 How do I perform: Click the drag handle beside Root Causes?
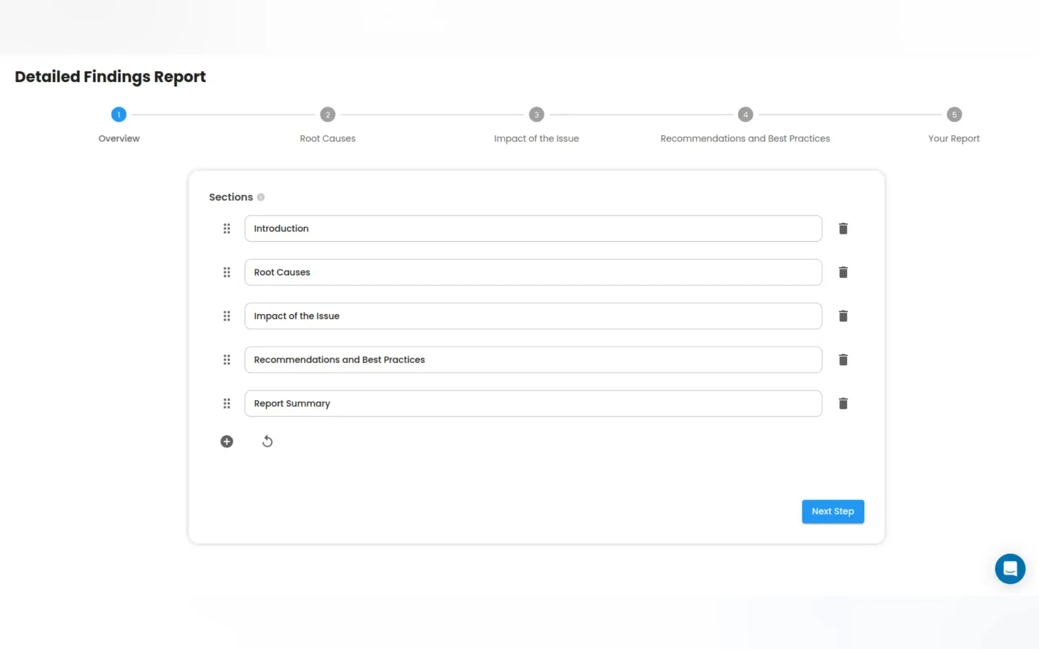point(227,272)
